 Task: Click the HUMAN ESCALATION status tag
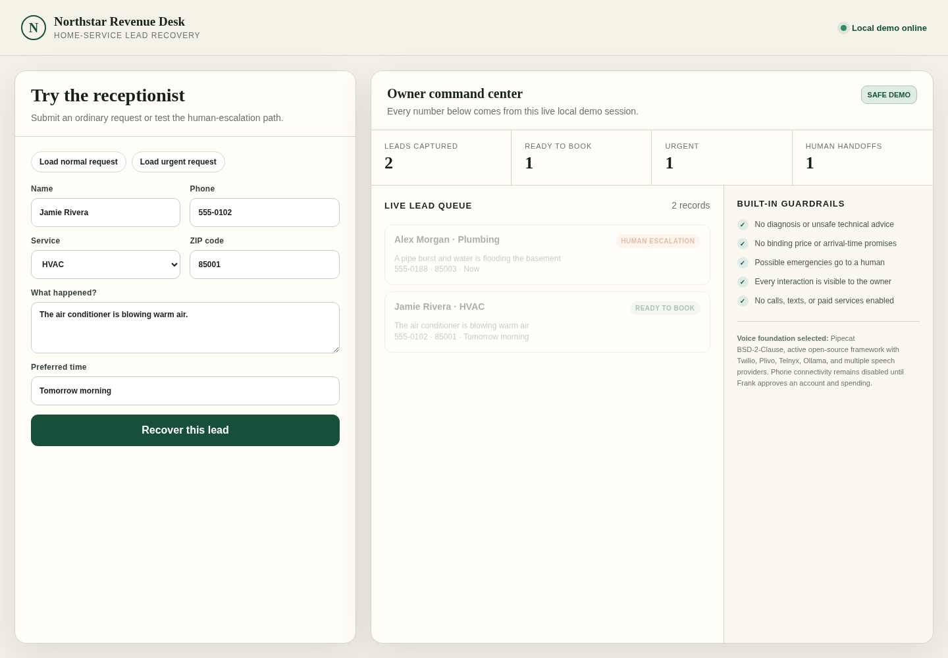click(x=658, y=241)
